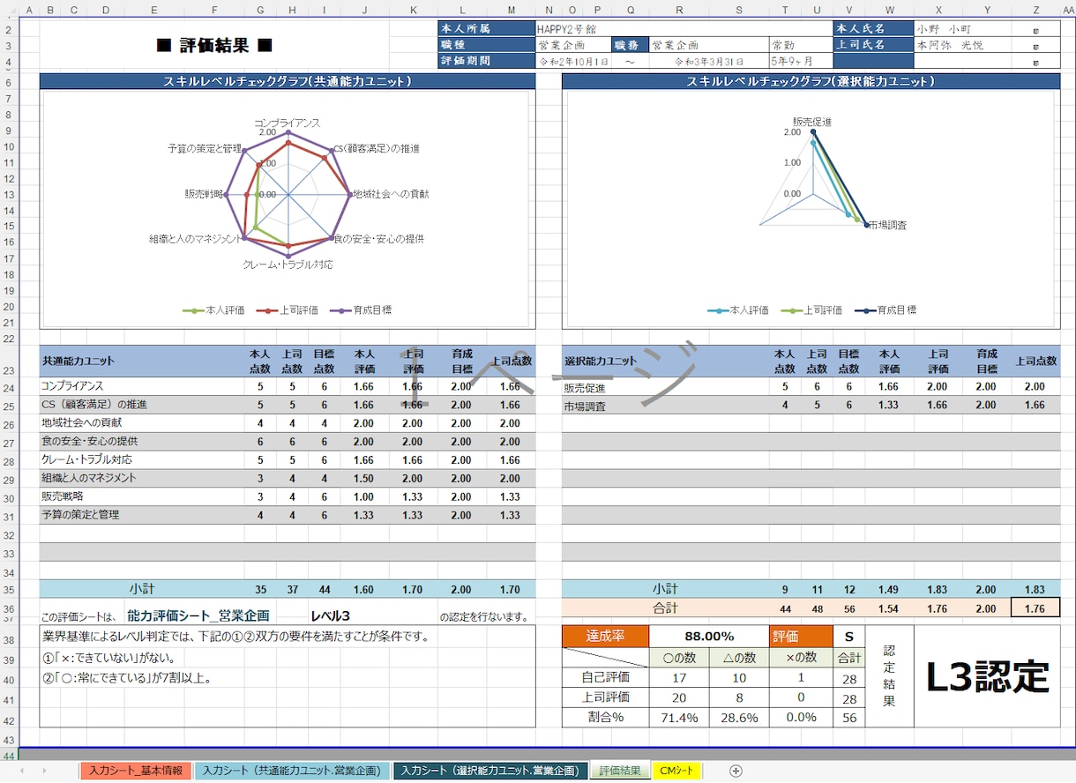
Task: Go to the yellow CMシート tab
Action: [x=677, y=771]
